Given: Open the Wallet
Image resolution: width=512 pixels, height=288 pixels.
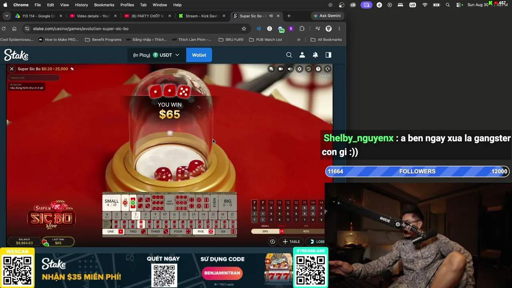Looking at the screenshot, I should point(199,55).
